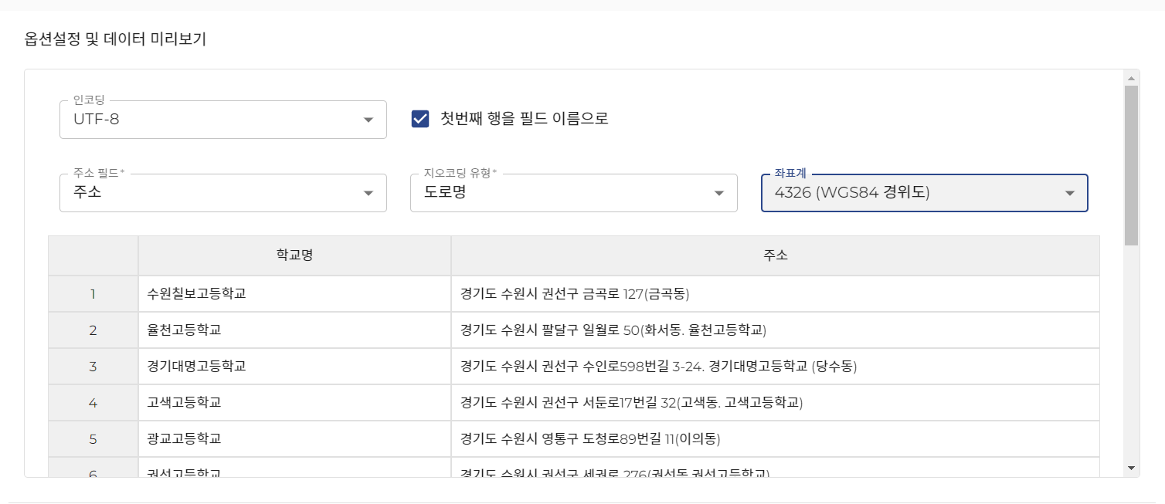The height and width of the screenshot is (504, 1165).
Task: Select row number 4 header
Action: click(x=93, y=403)
